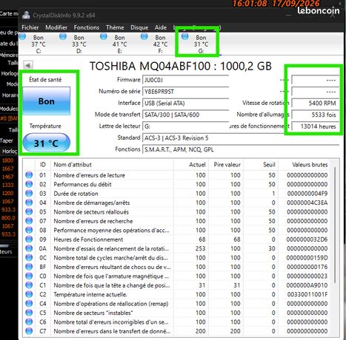Select drive F: status icon

tap(144, 37)
